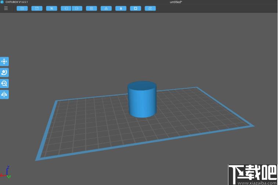This screenshot has width=278, height=185.
Task: Click the Undo toolbar button
Action: click(x=66, y=8)
